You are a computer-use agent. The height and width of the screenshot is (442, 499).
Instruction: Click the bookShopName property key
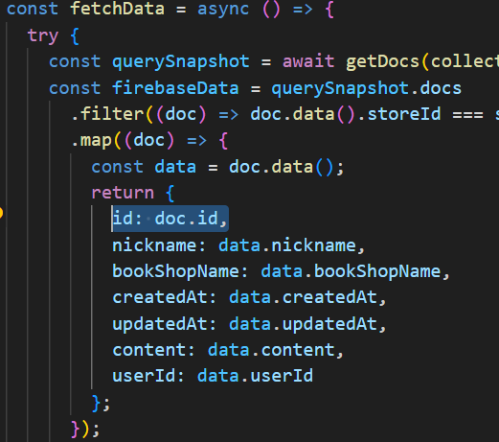pos(175,271)
